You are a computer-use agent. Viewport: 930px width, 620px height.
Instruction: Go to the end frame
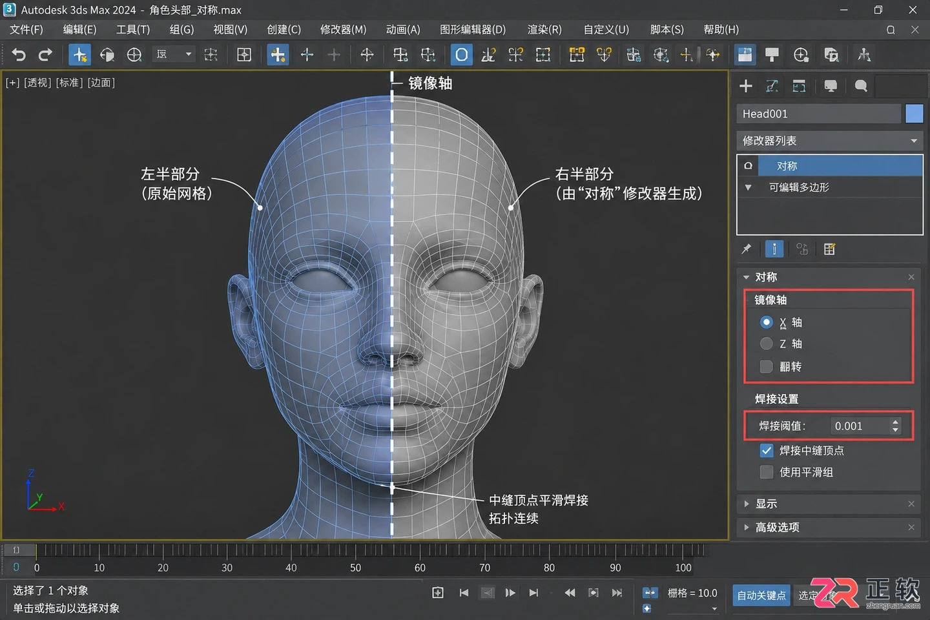[533, 593]
